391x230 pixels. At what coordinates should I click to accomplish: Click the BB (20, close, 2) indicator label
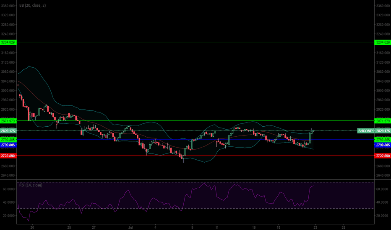pyautogui.click(x=33, y=5)
